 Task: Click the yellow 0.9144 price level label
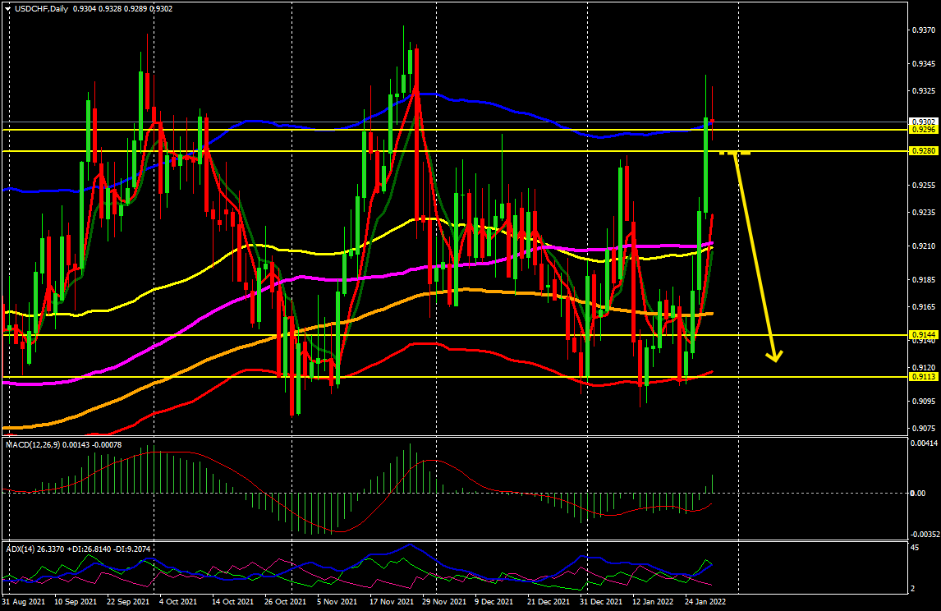pos(924,335)
